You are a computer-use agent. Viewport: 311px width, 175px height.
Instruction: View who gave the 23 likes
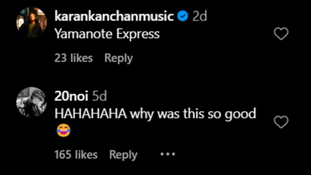[73, 58]
